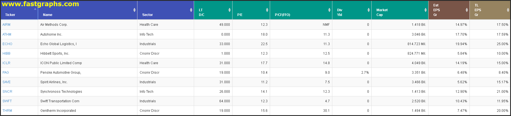Click the sort arrows in P/E column
The height and width of the screenshot is (116, 511).
click(x=267, y=10)
